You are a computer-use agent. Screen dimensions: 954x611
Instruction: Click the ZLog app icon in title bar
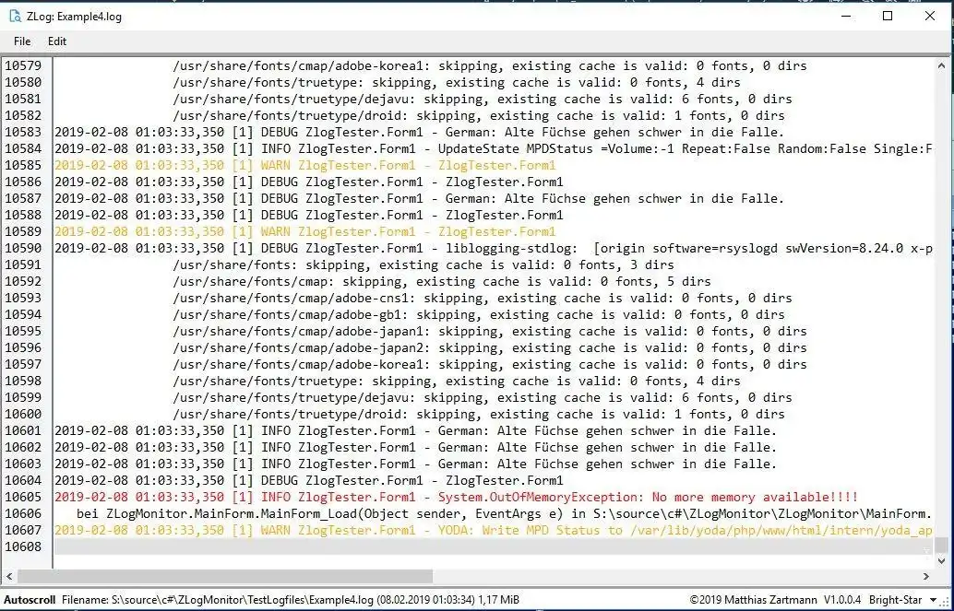(15, 17)
